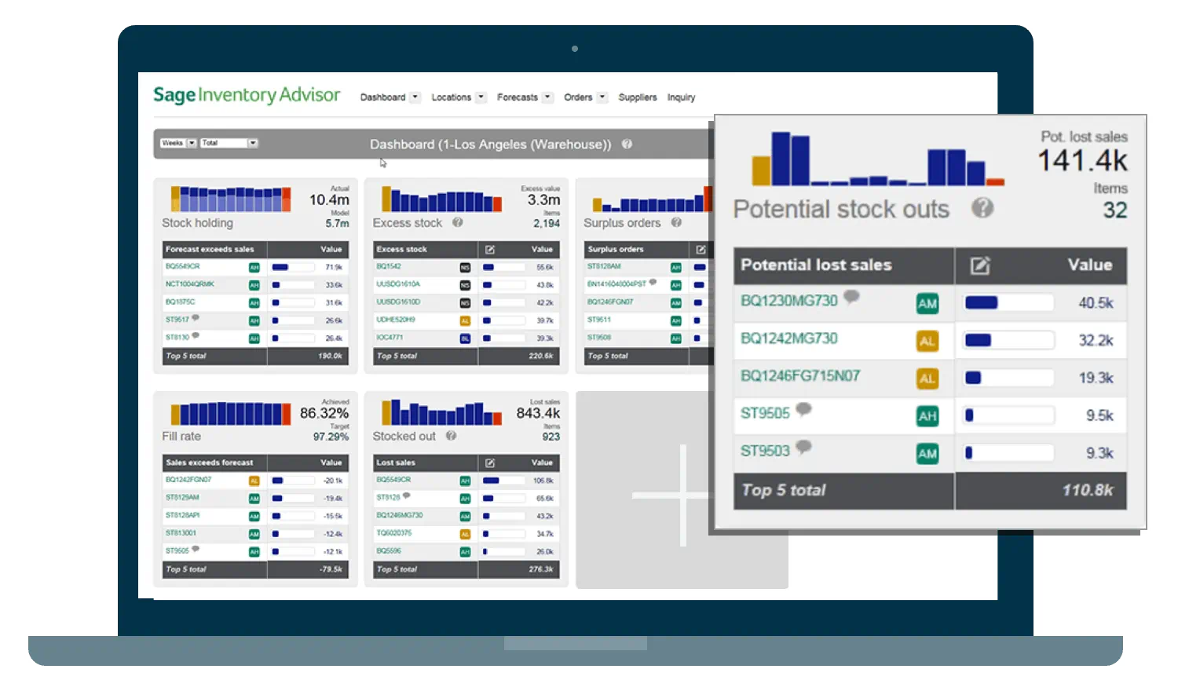Click Forecast exceeds sales column header

[210, 250]
